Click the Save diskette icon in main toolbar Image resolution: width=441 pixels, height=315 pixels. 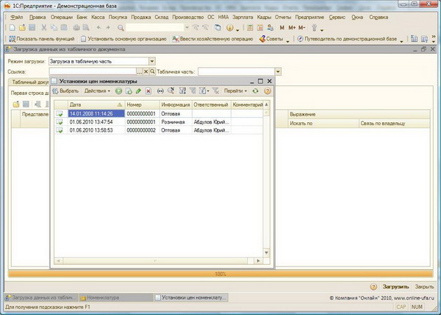[x=32, y=27]
